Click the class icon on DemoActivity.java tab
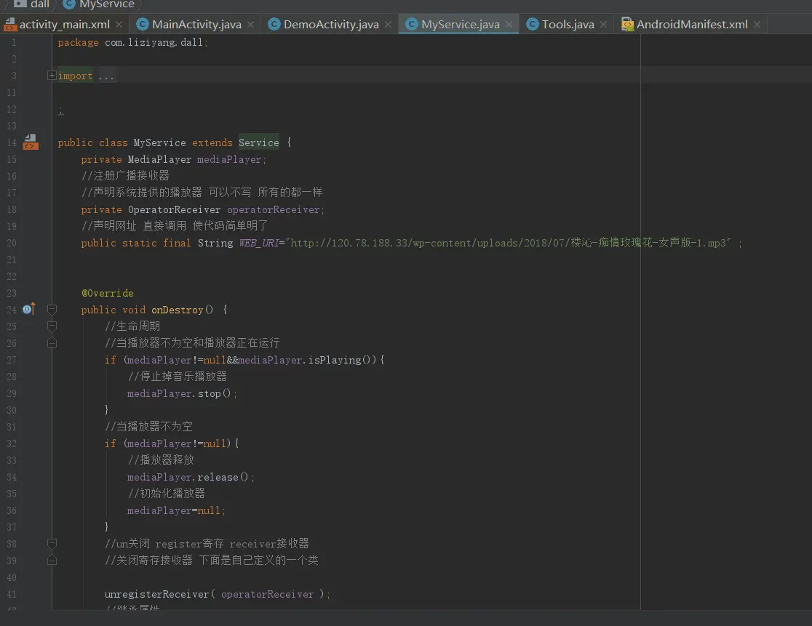Screen dimensions: 812x626 point(274,24)
